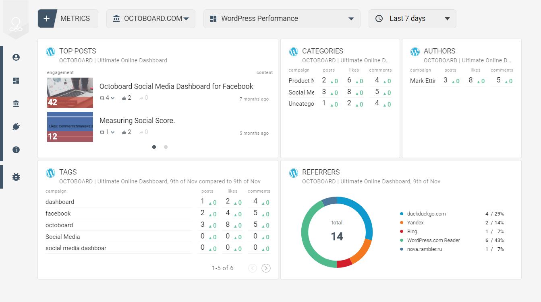
Task: Click the likes thumb icon for Measuring Social Score
Action: click(x=124, y=132)
